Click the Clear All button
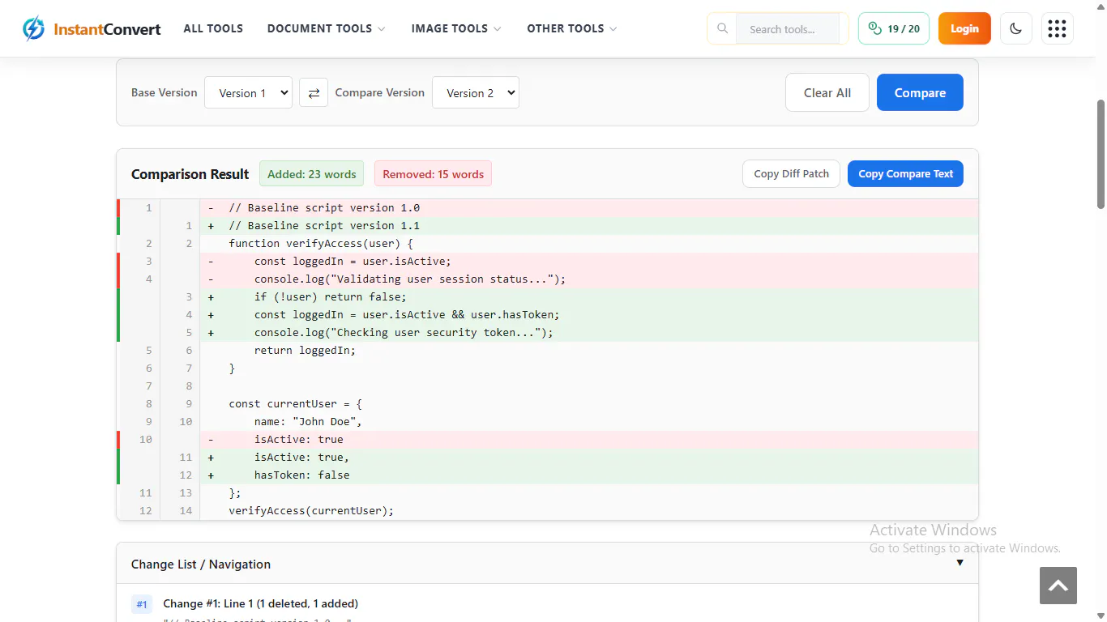 (827, 92)
